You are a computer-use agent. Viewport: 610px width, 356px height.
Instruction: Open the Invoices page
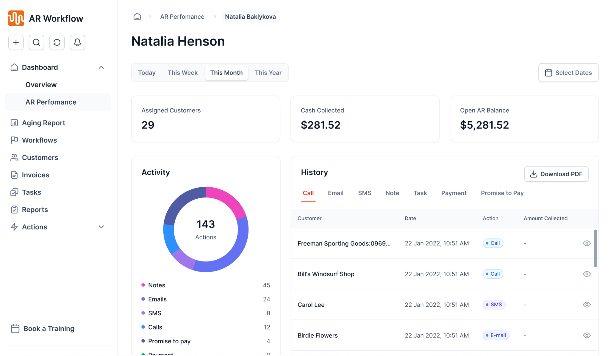click(x=35, y=175)
